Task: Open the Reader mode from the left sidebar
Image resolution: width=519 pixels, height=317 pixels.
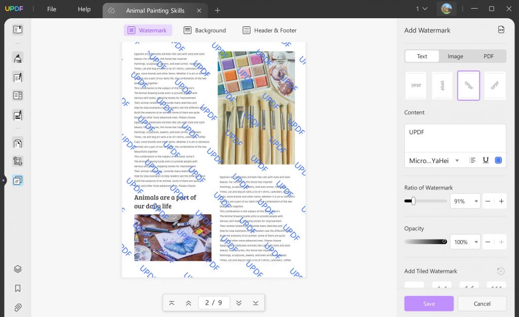Action: [18, 30]
